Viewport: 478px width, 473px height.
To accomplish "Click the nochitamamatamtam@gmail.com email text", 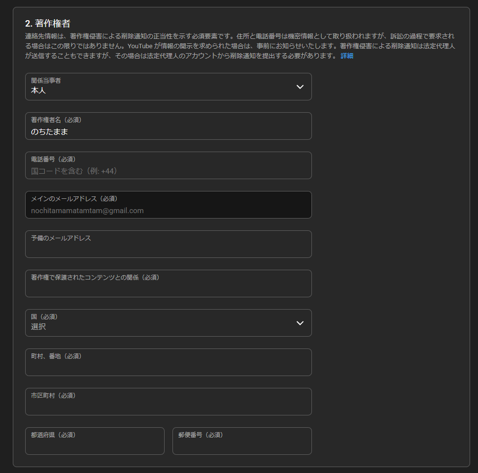I will pos(87,211).
